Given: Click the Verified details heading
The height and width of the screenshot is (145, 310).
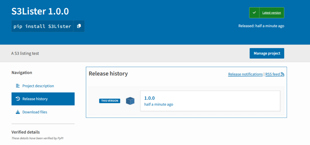Looking at the screenshot, I should (25, 132).
